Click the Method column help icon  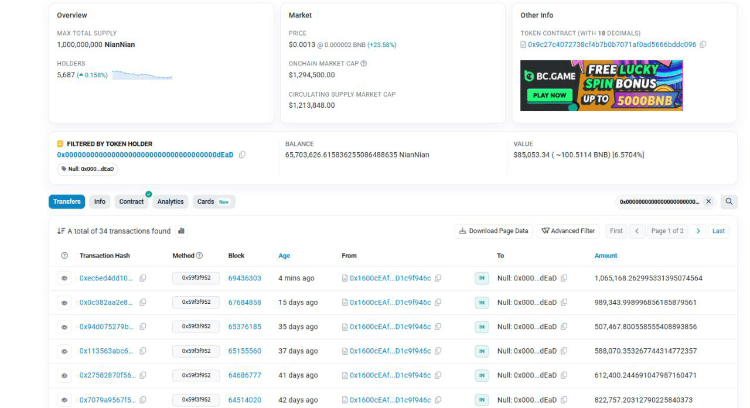[199, 256]
